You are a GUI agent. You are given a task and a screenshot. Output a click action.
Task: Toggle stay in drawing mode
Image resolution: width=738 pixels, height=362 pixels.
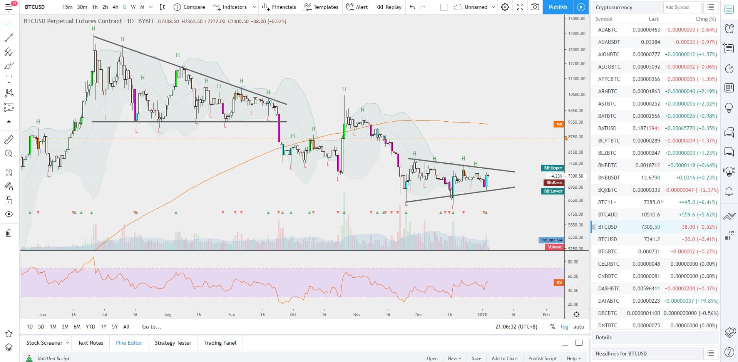9,186
